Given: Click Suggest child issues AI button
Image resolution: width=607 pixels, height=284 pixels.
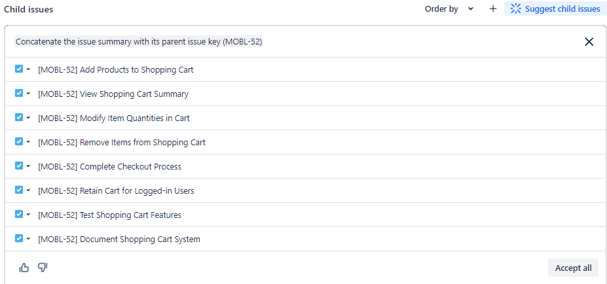Looking at the screenshot, I should pyautogui.click(x=555, y=9).
